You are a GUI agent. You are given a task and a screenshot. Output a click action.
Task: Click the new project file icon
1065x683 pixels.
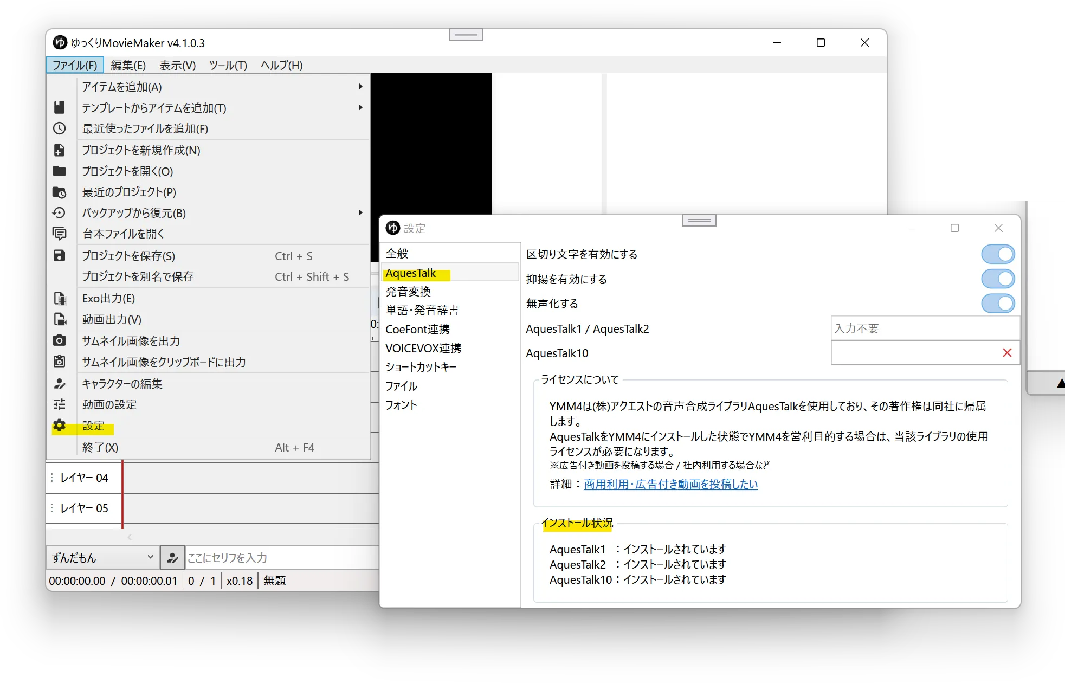(60, 150)
